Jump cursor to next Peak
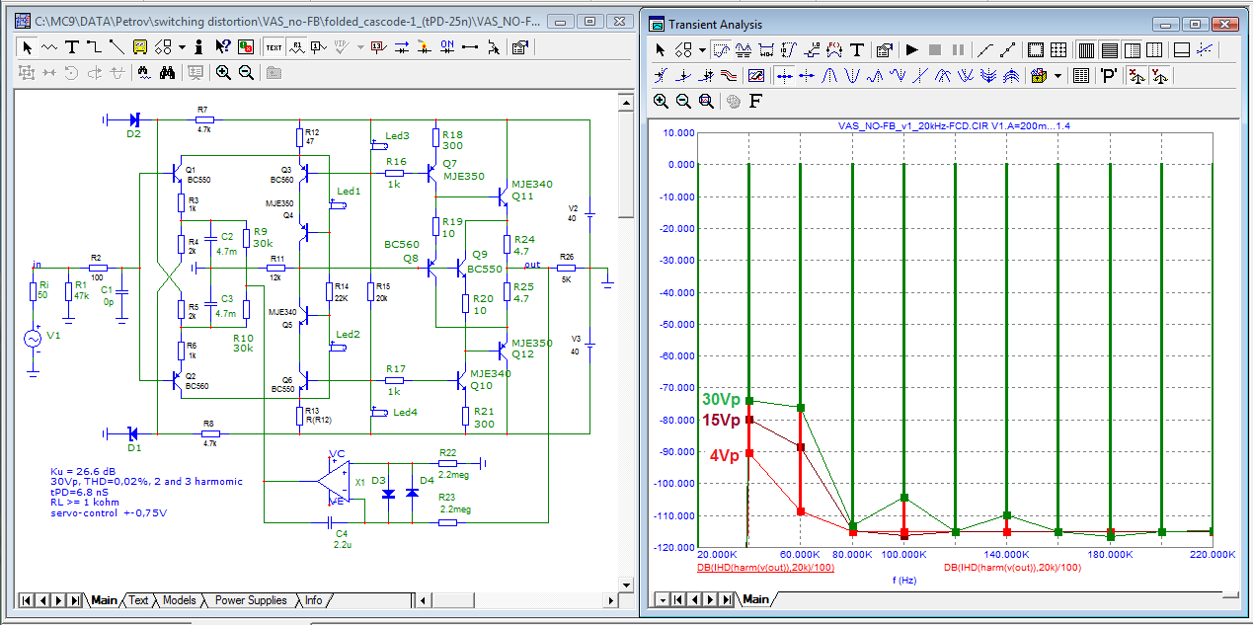The height and width of the screenshot is (625, 1253). tap(829, 76)
